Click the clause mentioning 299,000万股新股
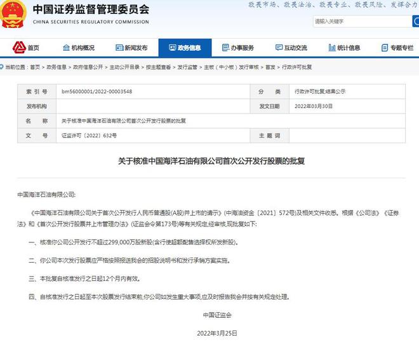Screen dimensions: 419x347 point(133,242)
